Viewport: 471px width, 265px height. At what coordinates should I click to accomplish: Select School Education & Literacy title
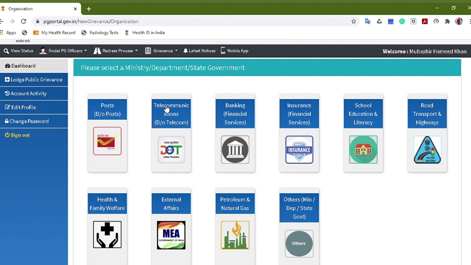coord(363,114)
